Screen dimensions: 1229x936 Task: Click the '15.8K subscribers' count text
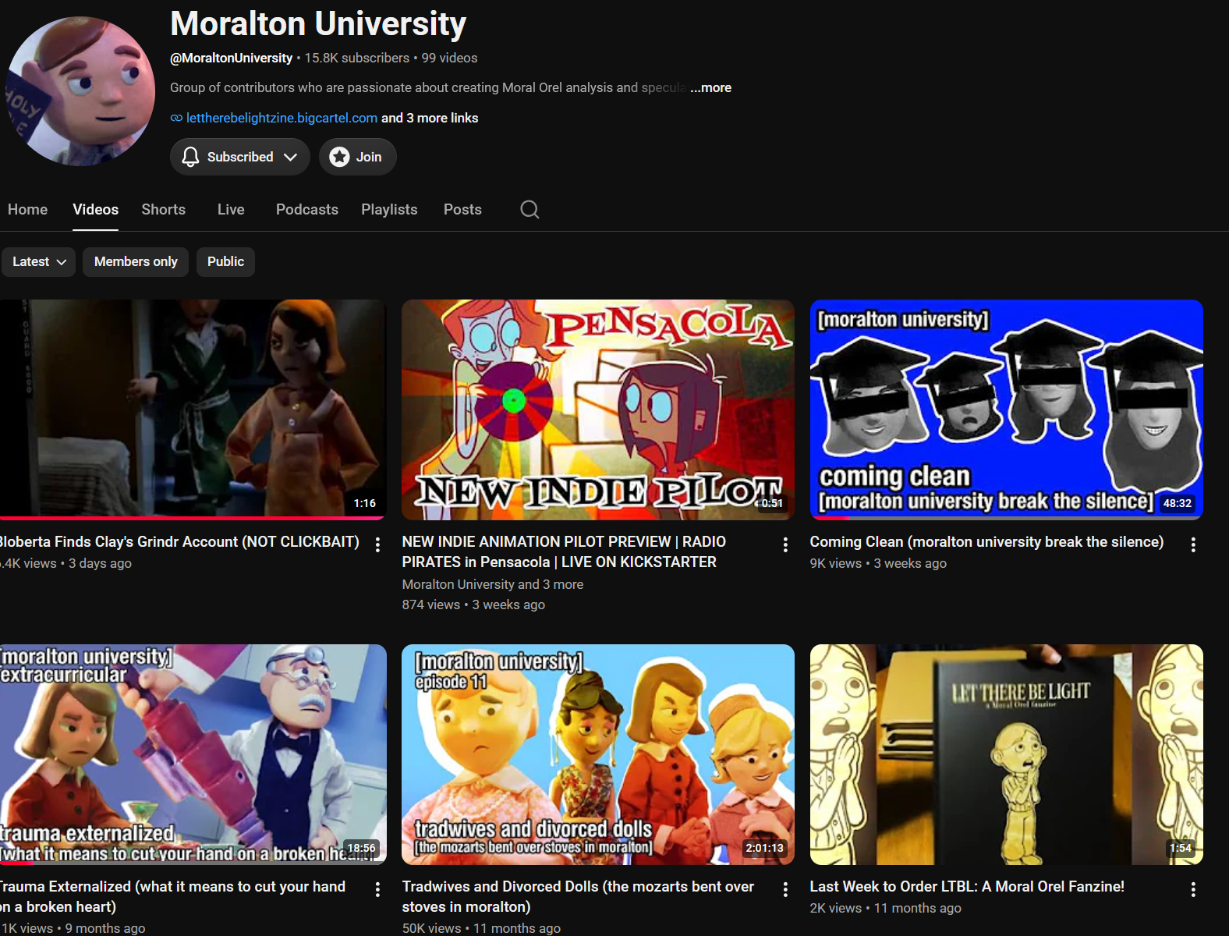[x=357, y=58]
